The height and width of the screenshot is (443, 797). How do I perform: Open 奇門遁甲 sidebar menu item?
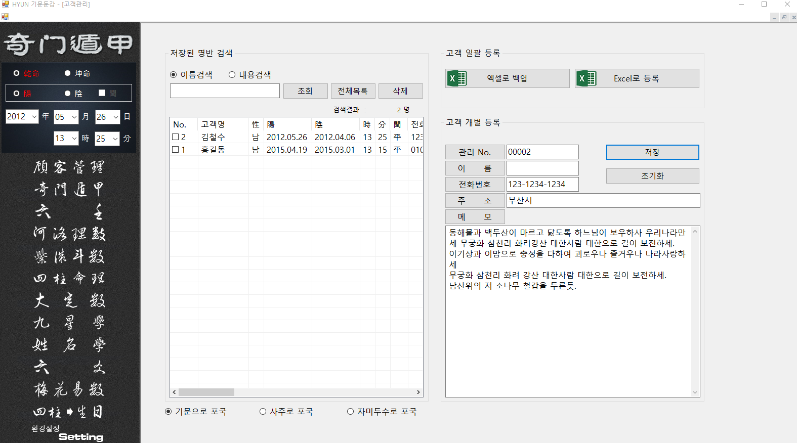tap(69, 189)
